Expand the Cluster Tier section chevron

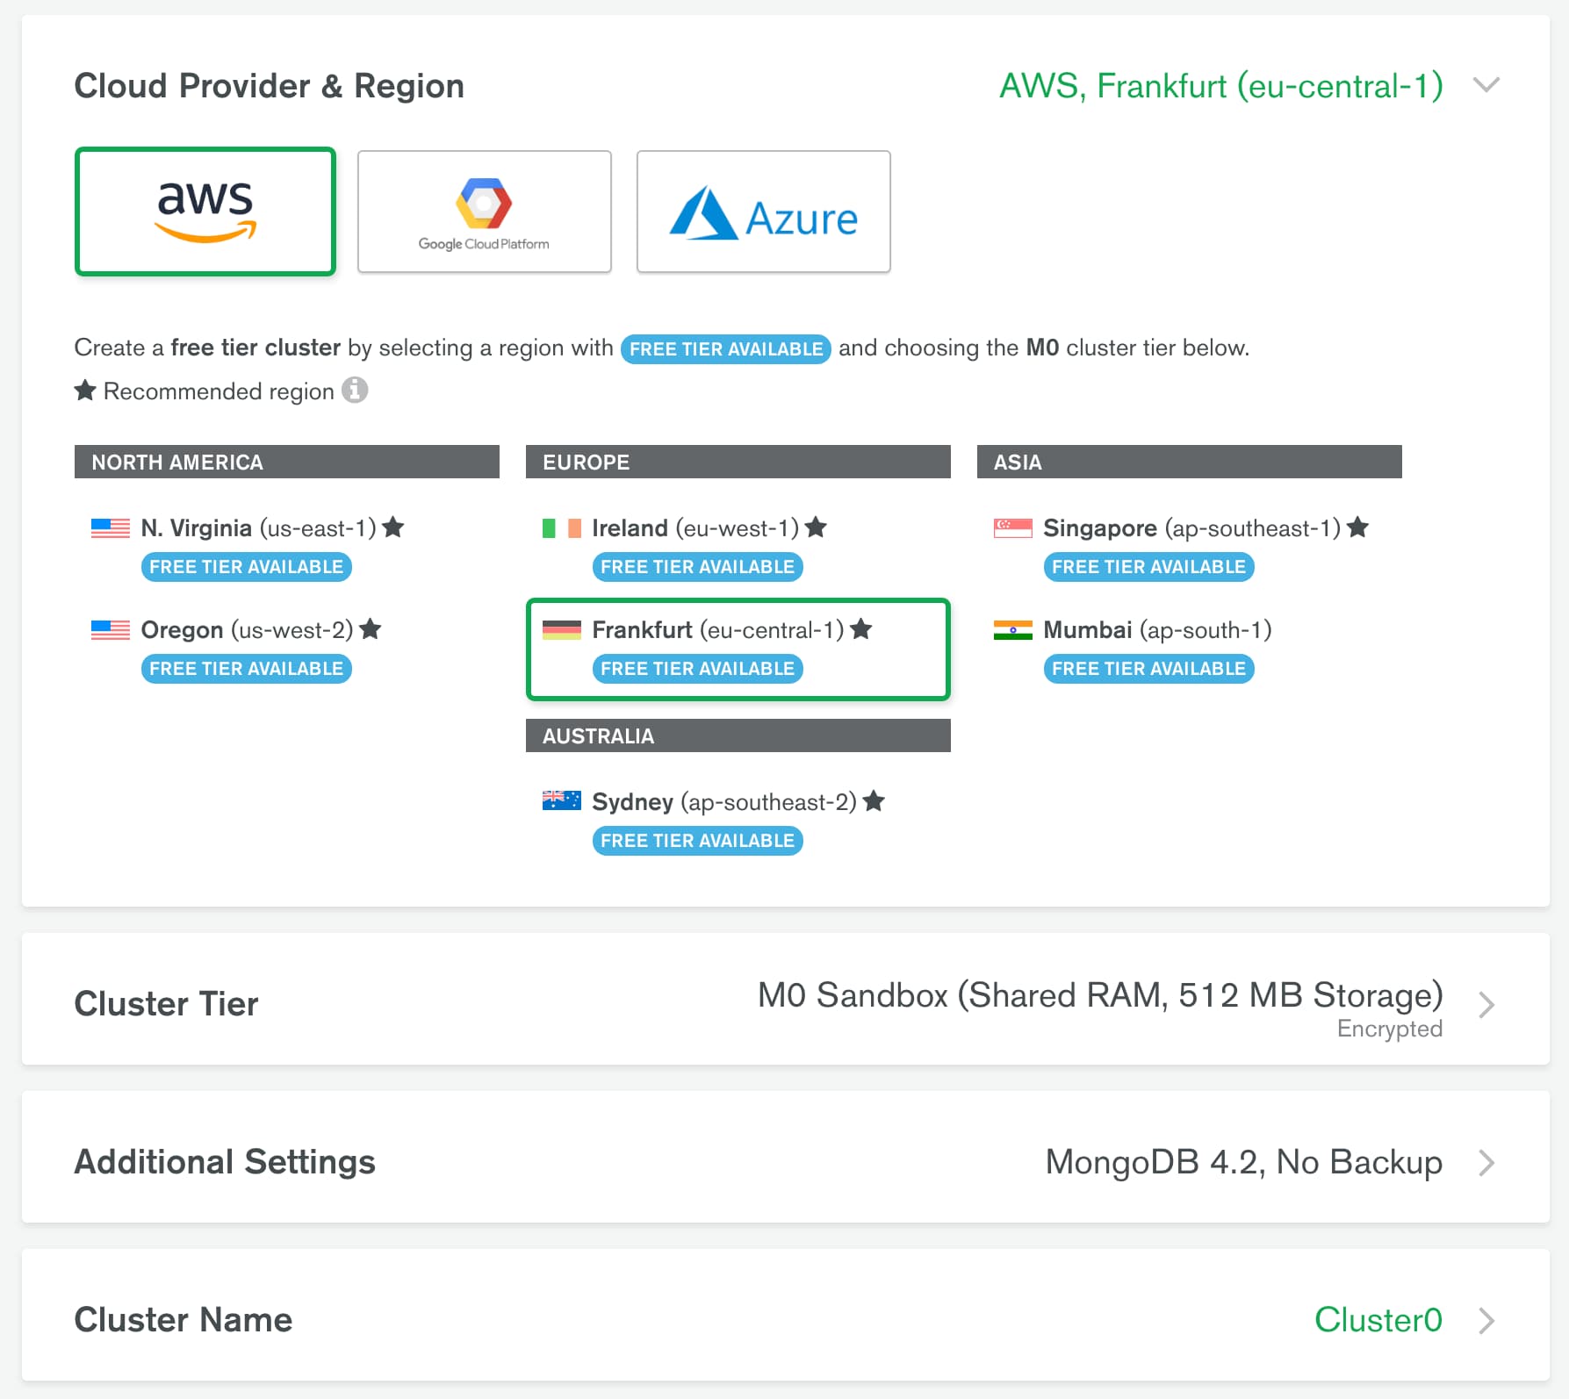coord(1486,1004)
